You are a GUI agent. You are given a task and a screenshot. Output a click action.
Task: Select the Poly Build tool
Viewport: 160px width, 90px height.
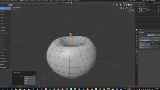point(5,49)
